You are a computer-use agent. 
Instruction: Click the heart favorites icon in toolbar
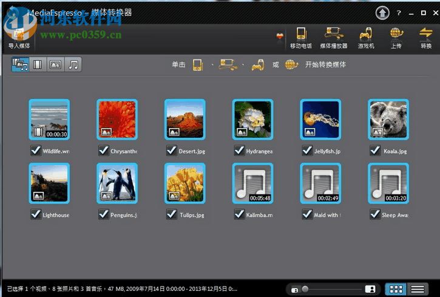click(x=280, y=36)
